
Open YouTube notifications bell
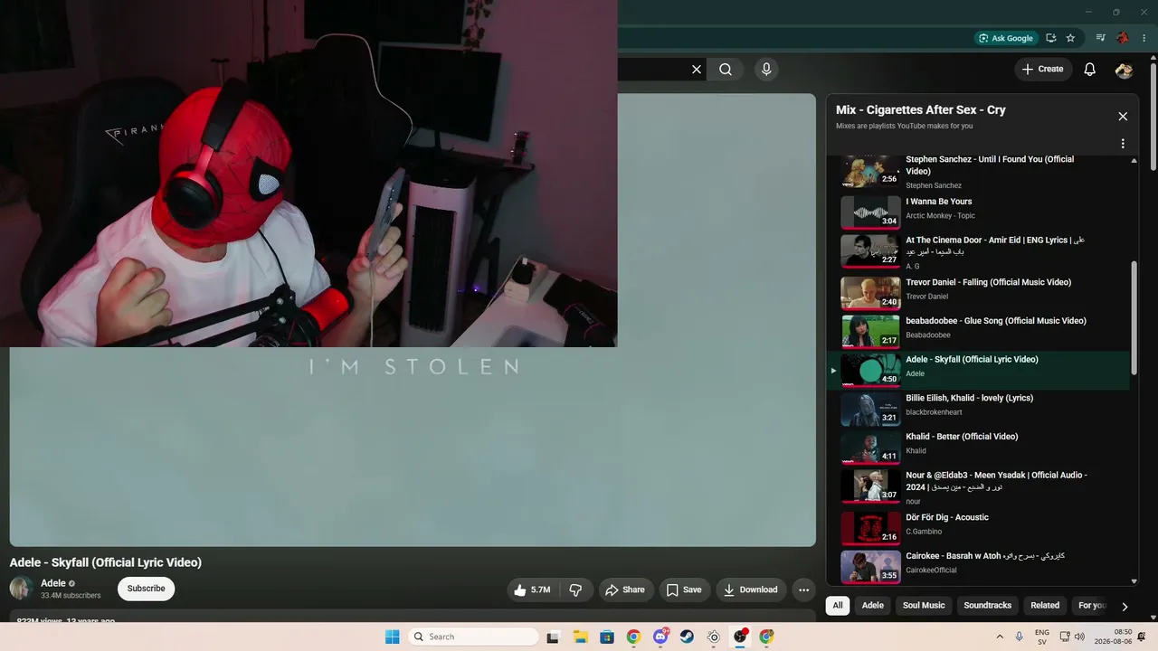1090,70
